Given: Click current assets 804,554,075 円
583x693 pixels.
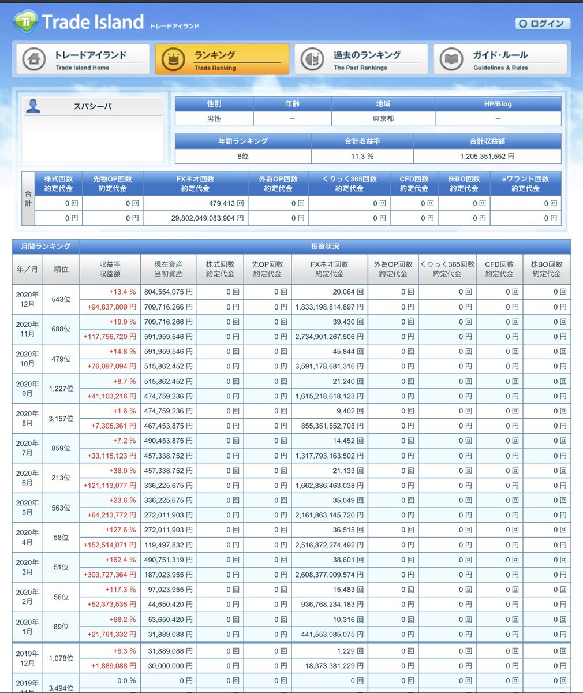Looking at the screenshot, I should pos(169,292).
